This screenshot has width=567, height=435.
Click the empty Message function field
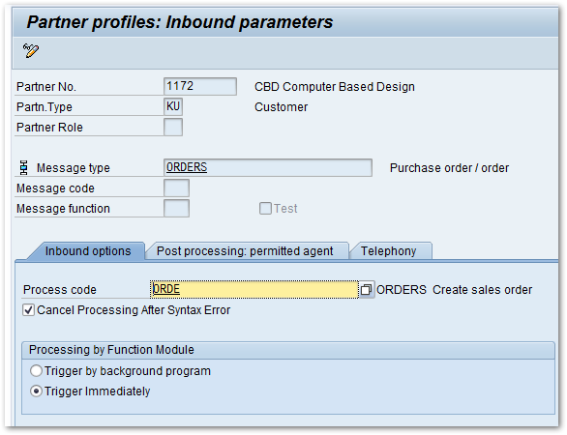tap(176, 208)
